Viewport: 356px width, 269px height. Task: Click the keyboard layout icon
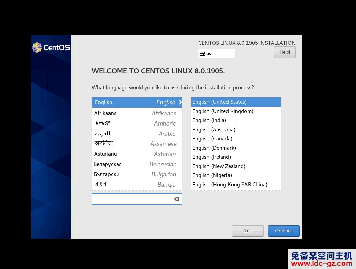click(202, 54)
